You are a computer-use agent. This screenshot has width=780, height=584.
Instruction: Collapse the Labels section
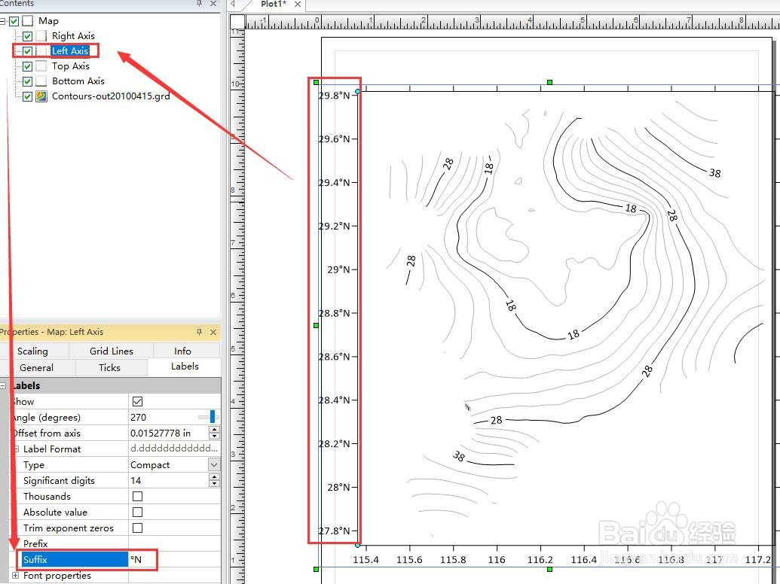3,385
